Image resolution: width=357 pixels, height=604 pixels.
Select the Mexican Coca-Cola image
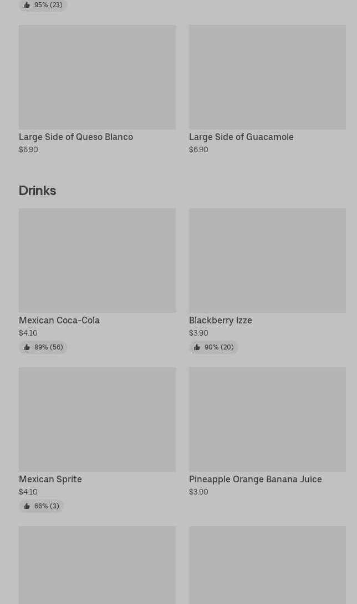pyautogui.click(x=97, y=261)
